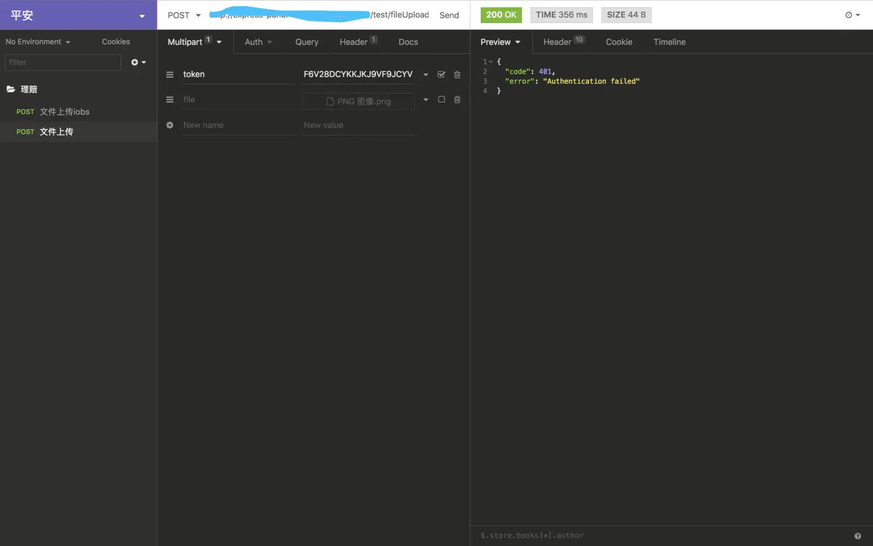Open the response Header tab

pos(563,42)
